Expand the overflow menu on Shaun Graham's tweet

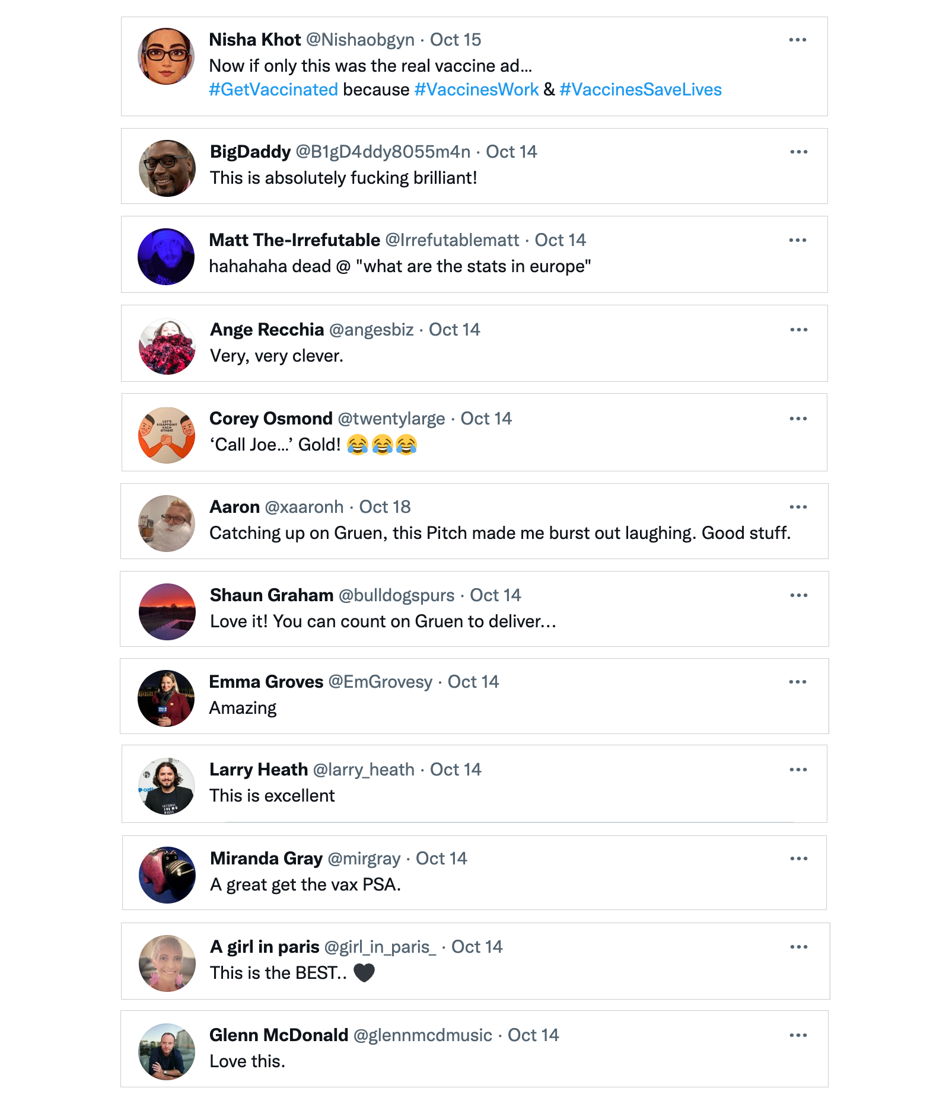click(798, 595)
